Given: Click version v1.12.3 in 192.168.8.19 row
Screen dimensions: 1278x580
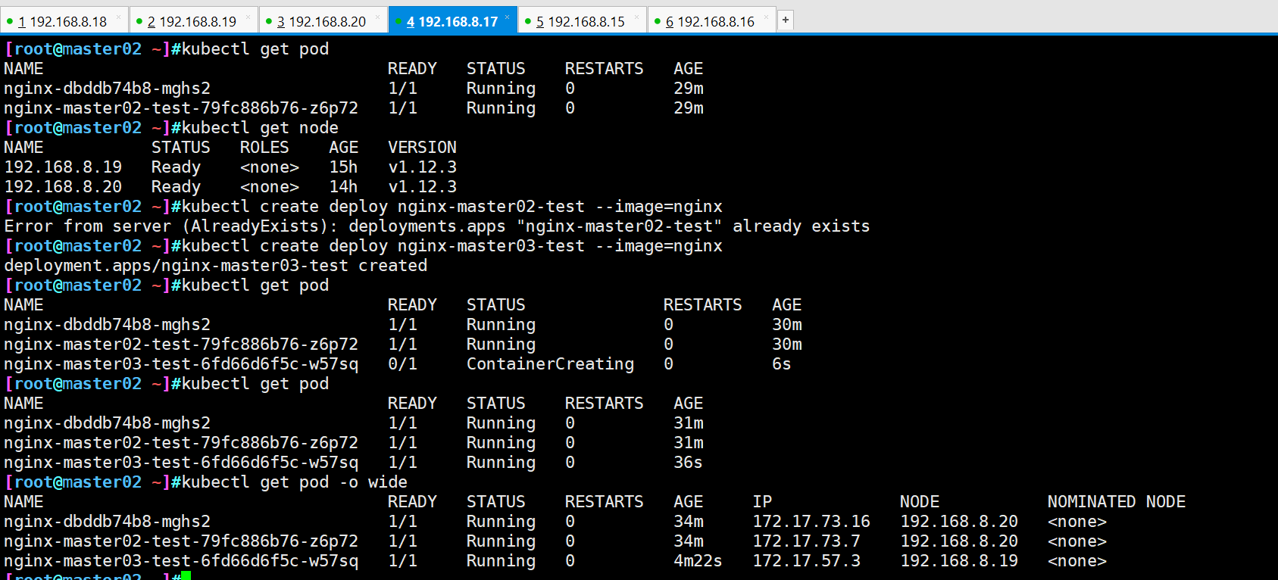Looking at the screenshot, I should 422,167.
